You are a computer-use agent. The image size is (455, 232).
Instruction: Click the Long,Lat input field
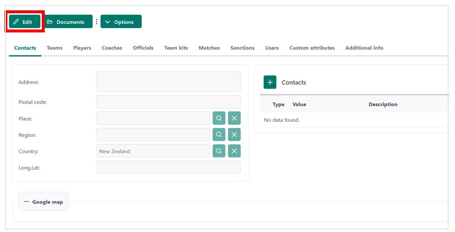click(x=168, y=167)
